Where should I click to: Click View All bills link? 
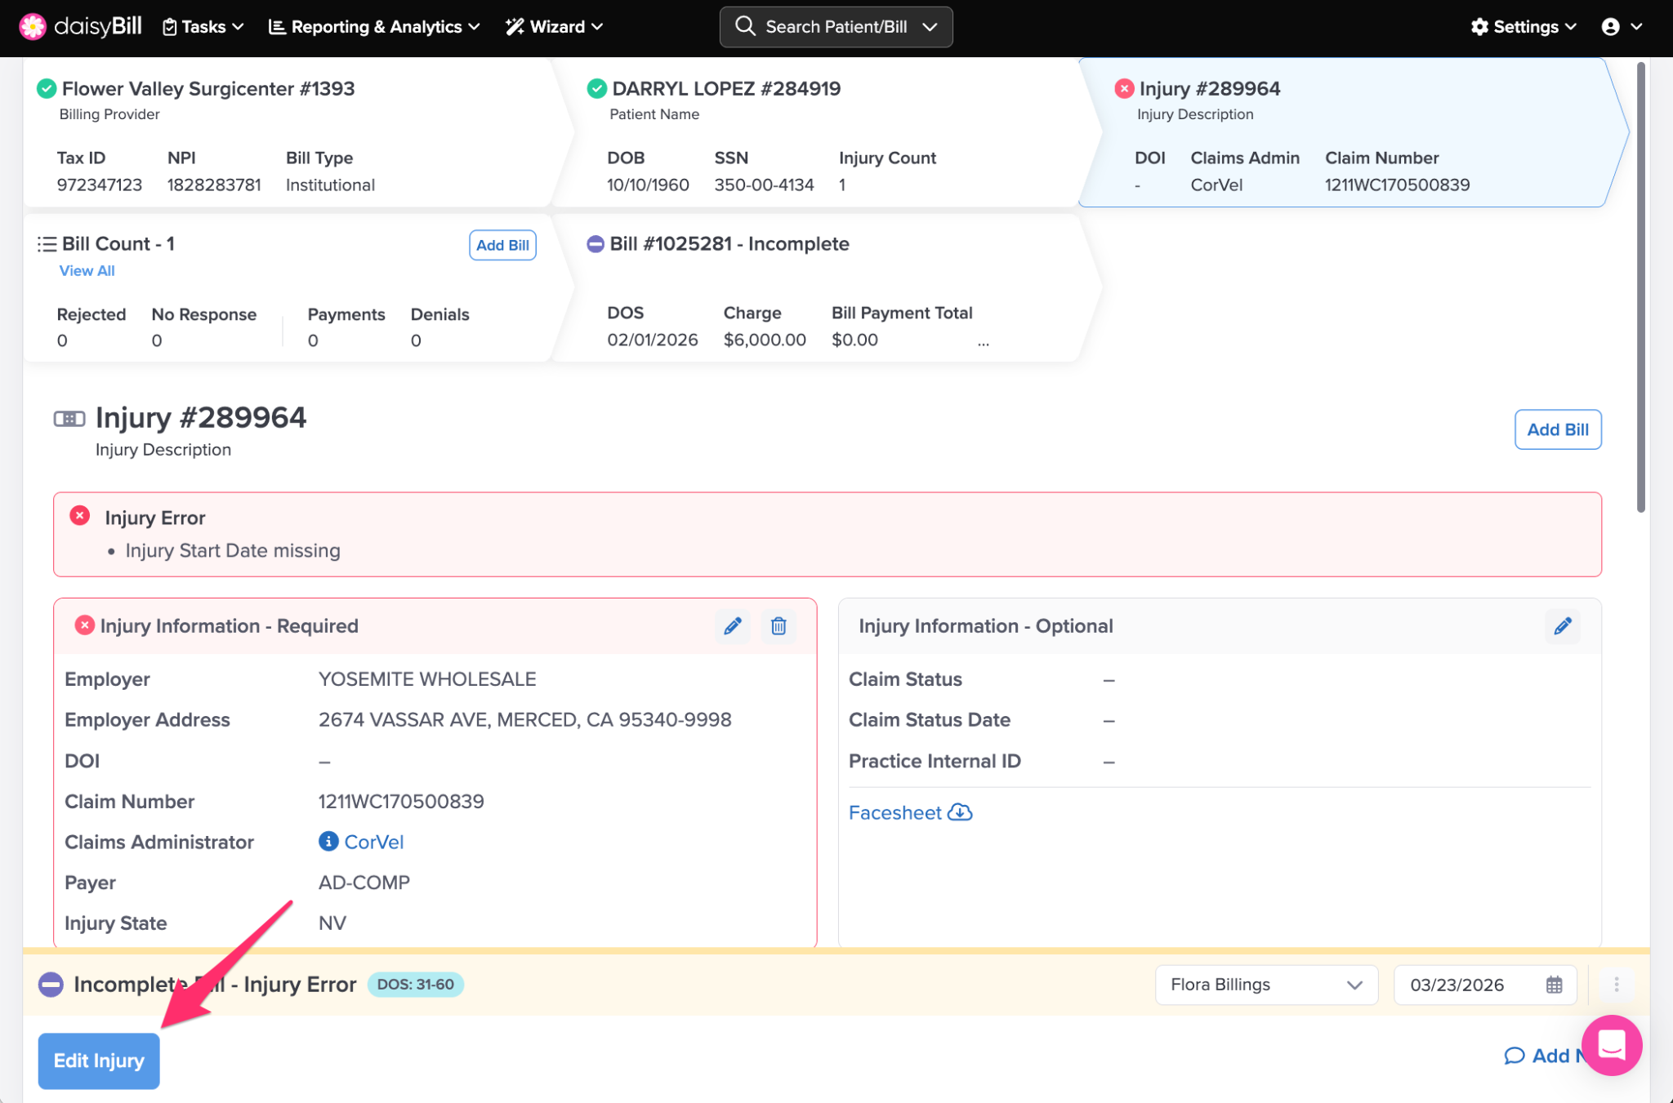87,270
